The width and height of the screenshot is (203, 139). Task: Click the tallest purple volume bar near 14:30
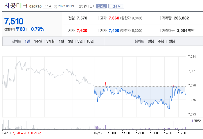tap(173, 125)
